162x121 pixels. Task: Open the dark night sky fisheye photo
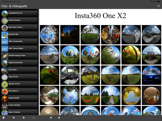pos(70,35)
